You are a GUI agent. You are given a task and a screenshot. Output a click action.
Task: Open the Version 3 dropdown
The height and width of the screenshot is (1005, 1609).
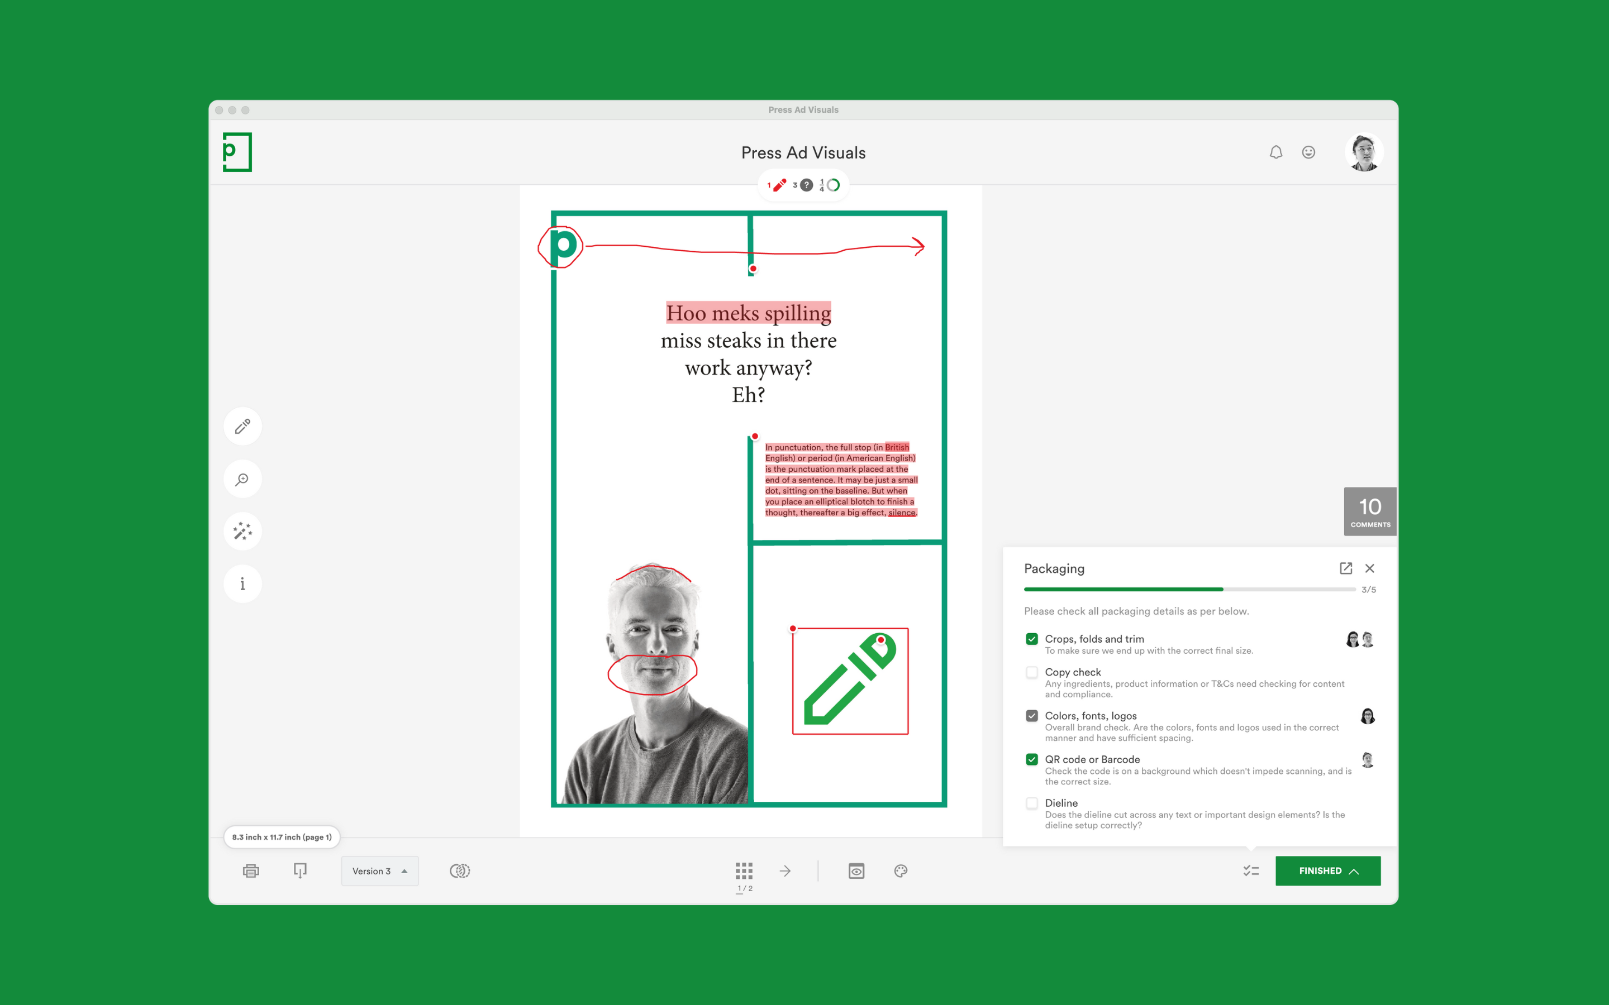tap(380, 871)
